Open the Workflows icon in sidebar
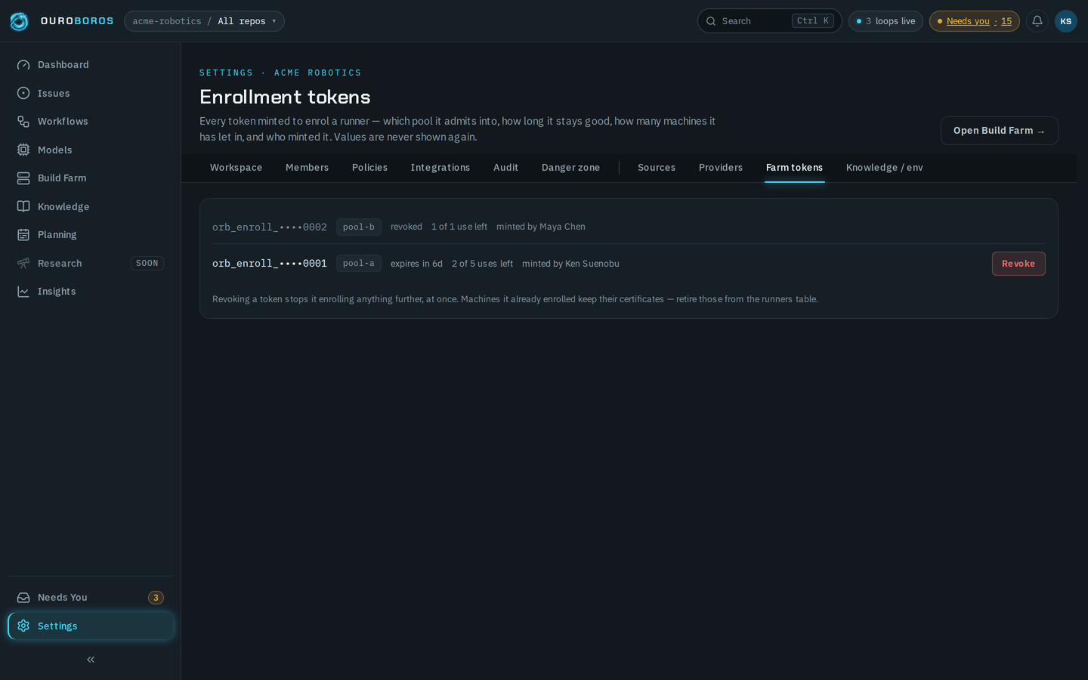This screenshot has height=680, width=1088. (23, 122)
